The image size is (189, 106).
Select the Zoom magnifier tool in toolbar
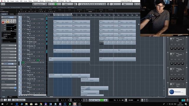click(x=90, y=4)
